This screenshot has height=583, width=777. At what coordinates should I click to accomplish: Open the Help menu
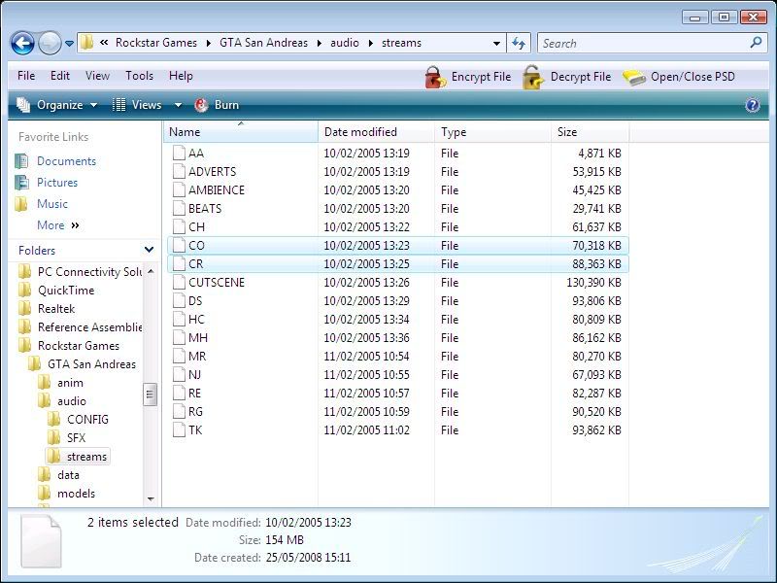pyautogui.click(x=181, y=76)
